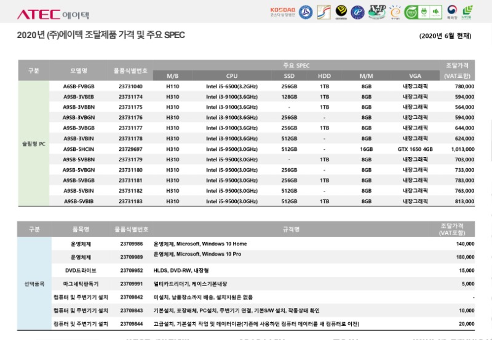
Task: Click item number '23729697'
Action: pos(130,149)
